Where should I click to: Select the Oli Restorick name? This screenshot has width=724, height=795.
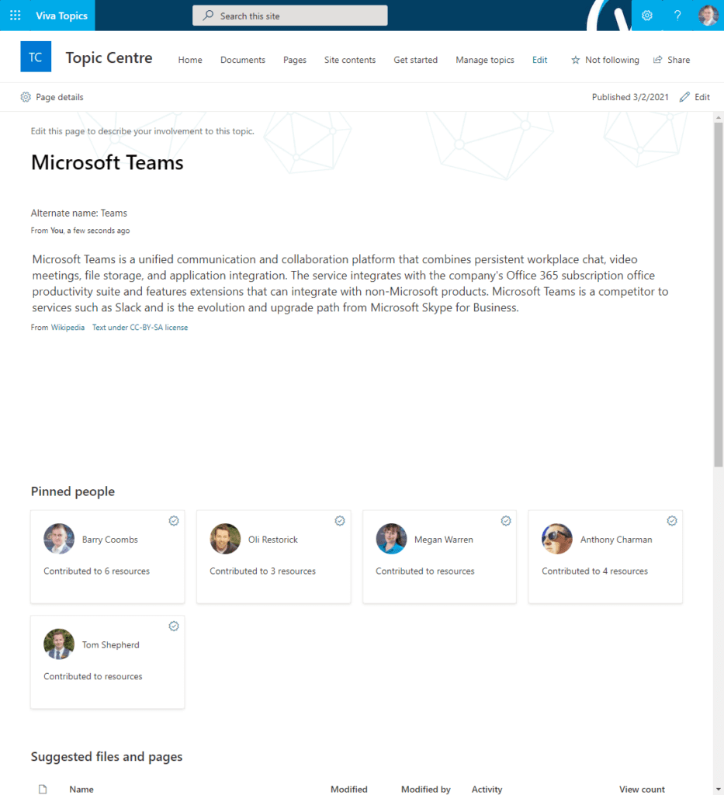pos(273,540)
